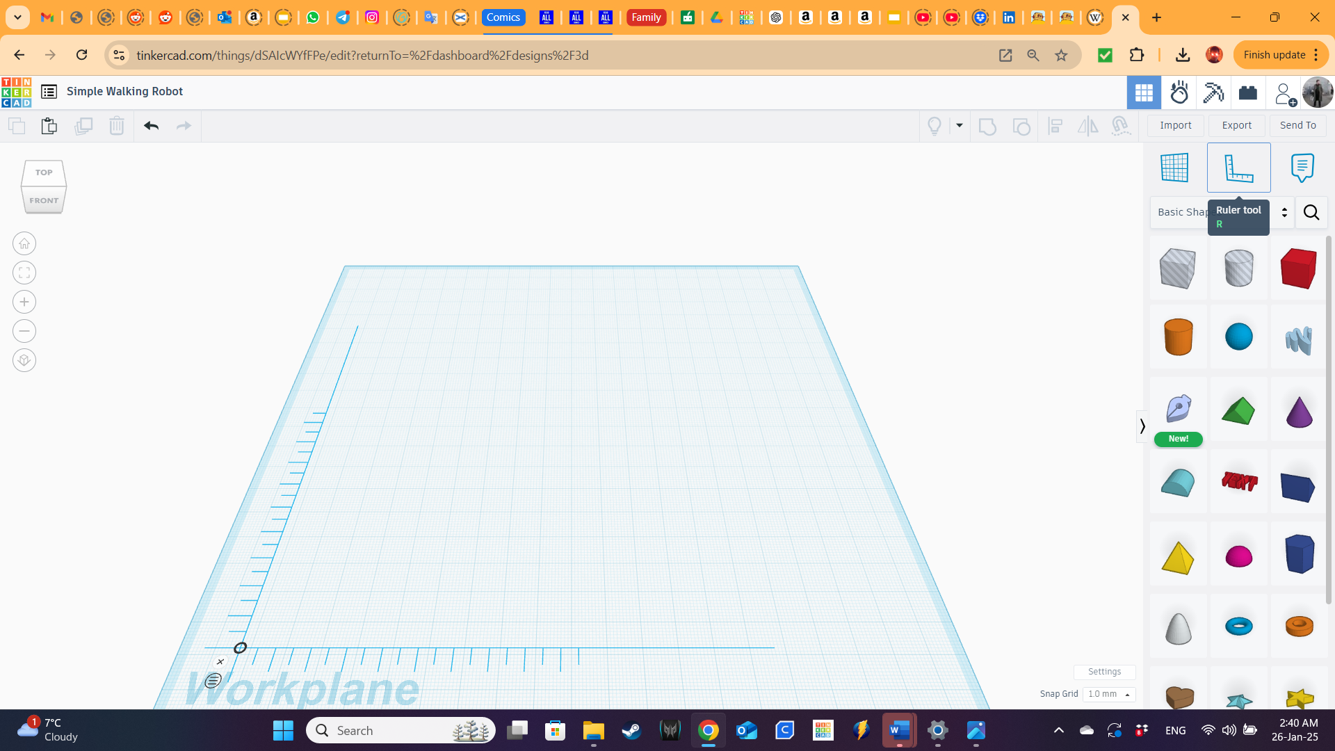This screenshot has height=751, width=1335.
Task: Select the Ruler tool
Action: click(x=1238, y=167)
